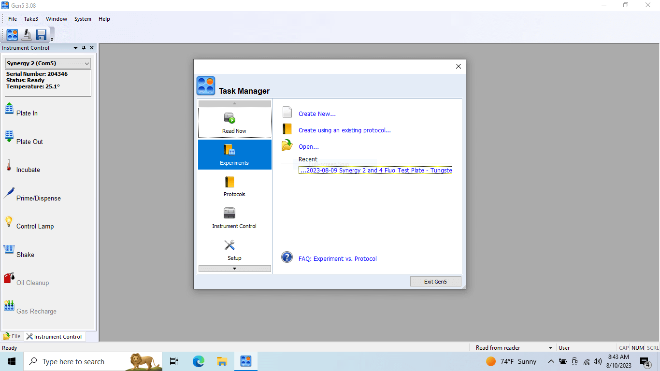Click the Plate In icon

(9, 109)
